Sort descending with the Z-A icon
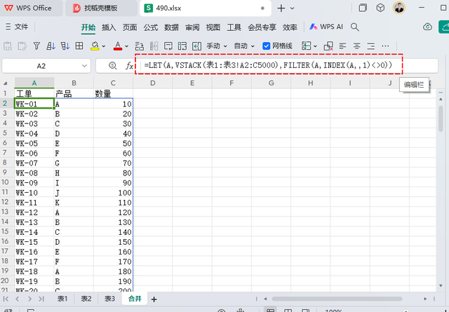The width and height of the screenshot is (449, 312). (x=65, y=46)
